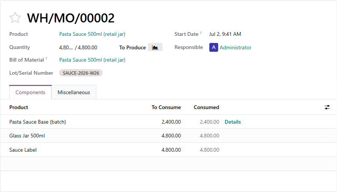Viewport: 337px width, 192px height.
Task: Click To Consume 4,800.00 for Sauce Label
Action: (x=171, y=150)
